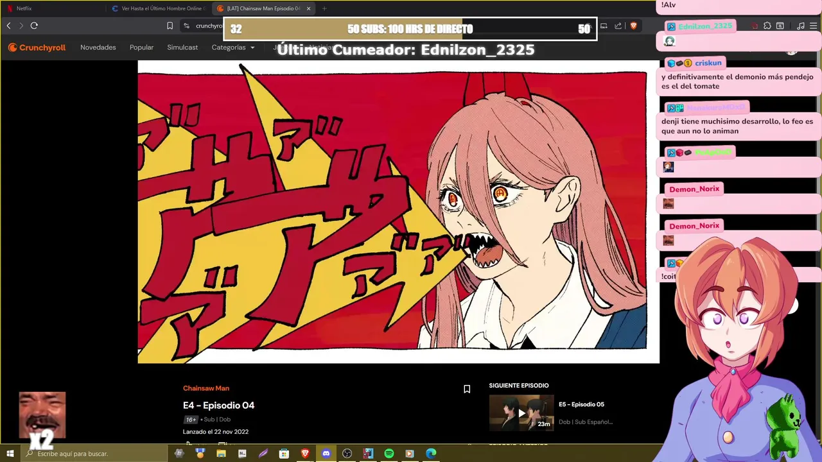The width and height of the screenshot is (822, 462).
Task: Close the Chainsaw Man Episodio 04 tab
Action: click(309, 8)
